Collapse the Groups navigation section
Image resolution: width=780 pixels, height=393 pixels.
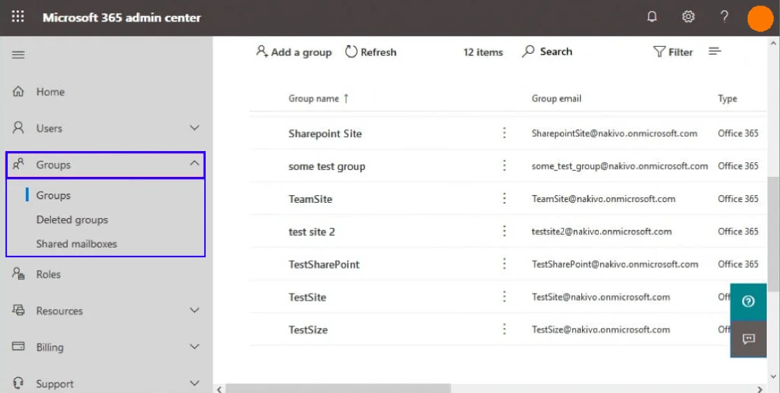click(x=194, y=165)
